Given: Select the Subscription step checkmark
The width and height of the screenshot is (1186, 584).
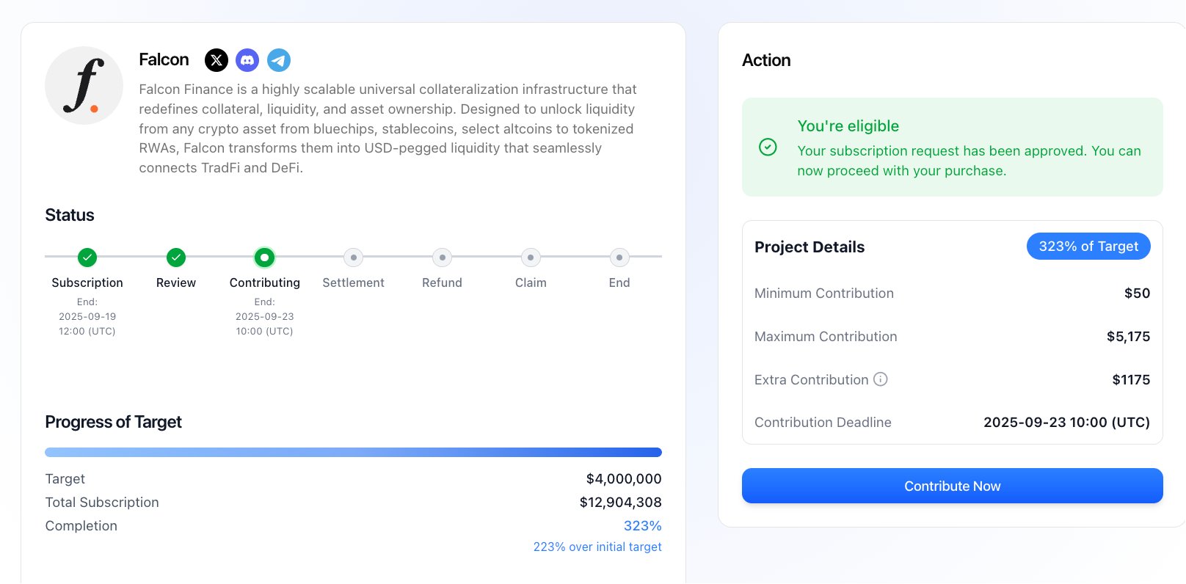Looking at the screenshot, I should [x=87, y=258].
